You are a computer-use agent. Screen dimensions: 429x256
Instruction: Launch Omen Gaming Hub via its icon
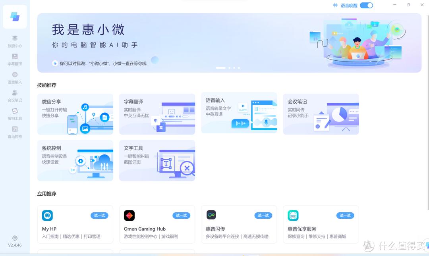click(x=129, y=215)
